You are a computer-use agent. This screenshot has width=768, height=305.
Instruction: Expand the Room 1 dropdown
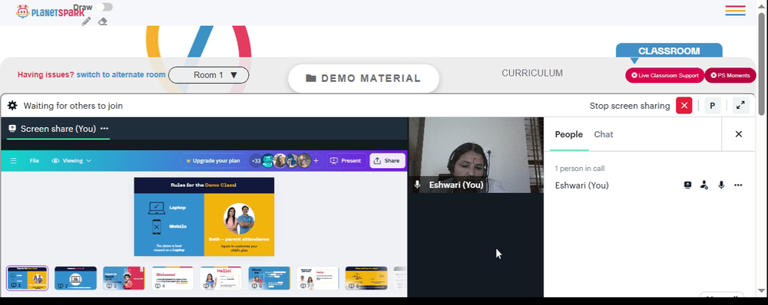tap(209, 75)
